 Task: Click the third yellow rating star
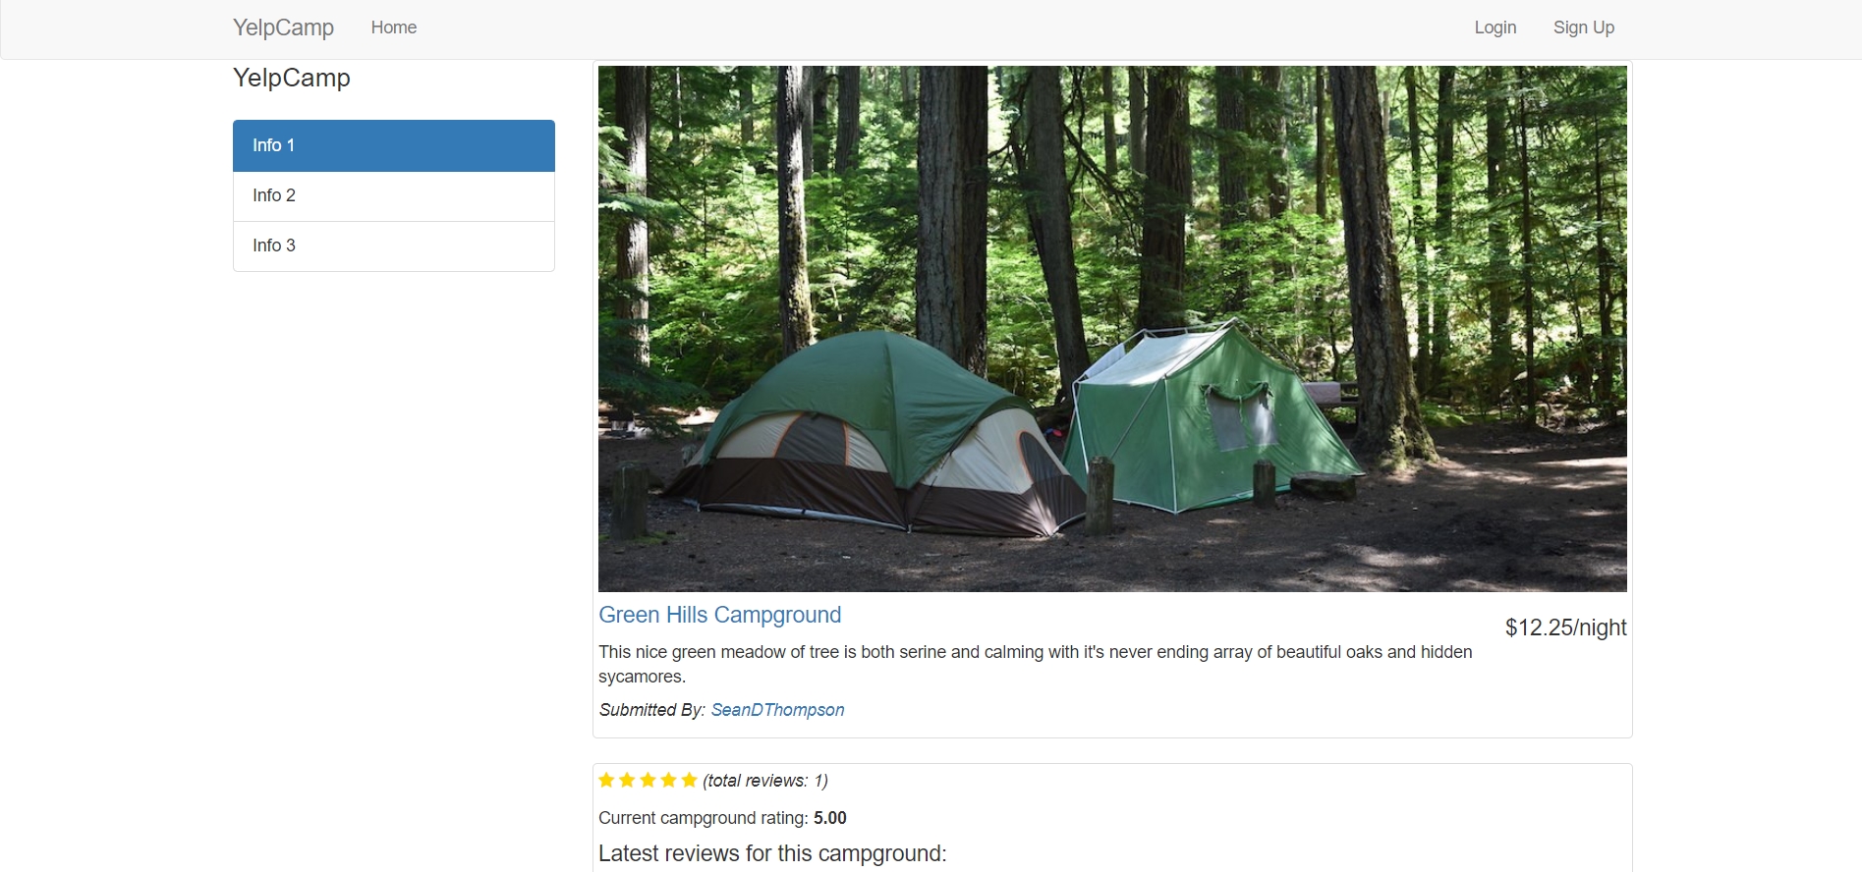pos(648,780)
